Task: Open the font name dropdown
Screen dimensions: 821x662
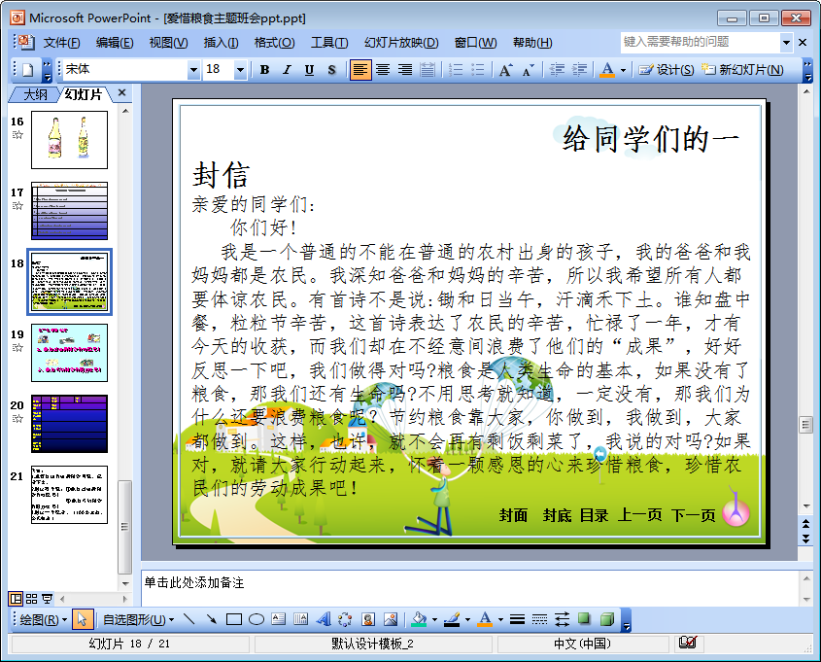Action: [x=193, y=70]
